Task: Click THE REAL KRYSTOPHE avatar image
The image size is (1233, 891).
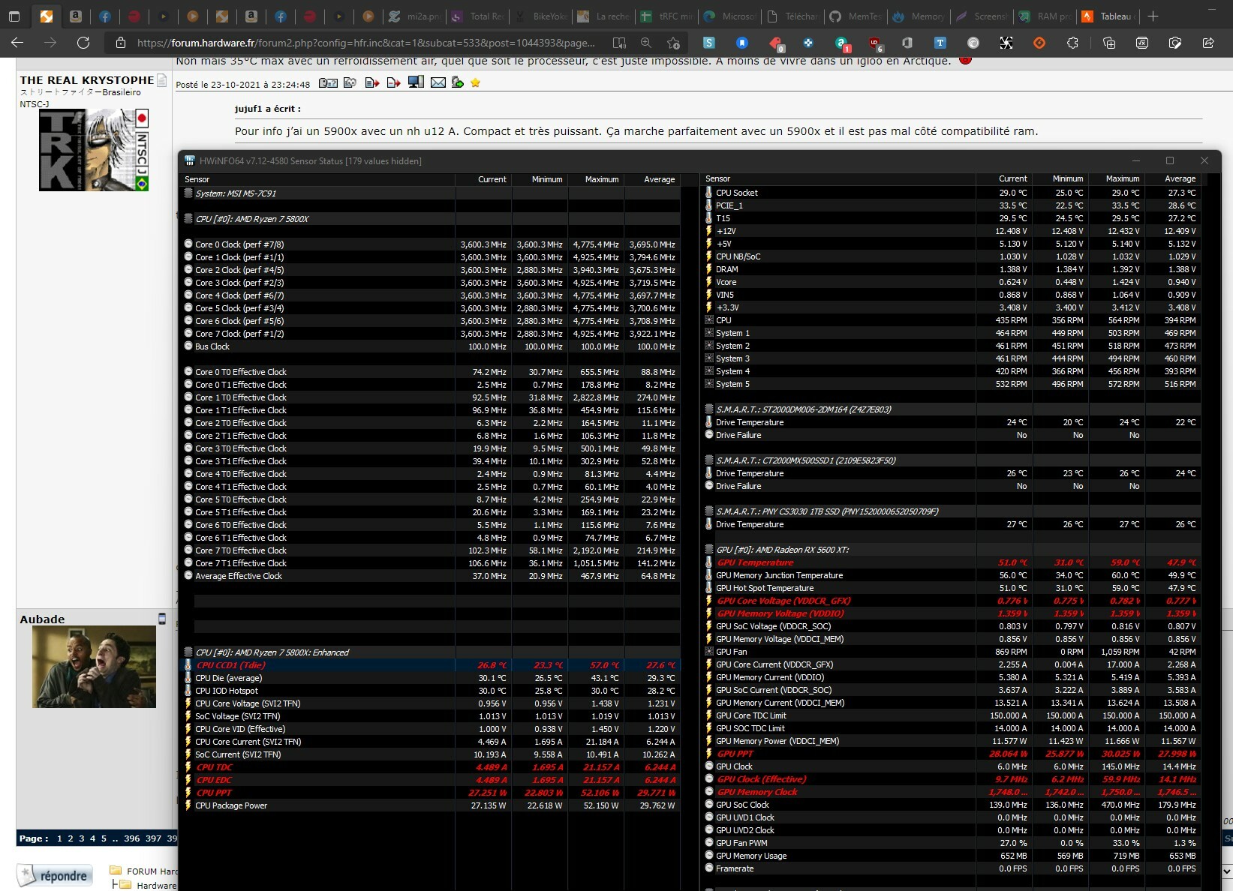Action: click(94, 150)
